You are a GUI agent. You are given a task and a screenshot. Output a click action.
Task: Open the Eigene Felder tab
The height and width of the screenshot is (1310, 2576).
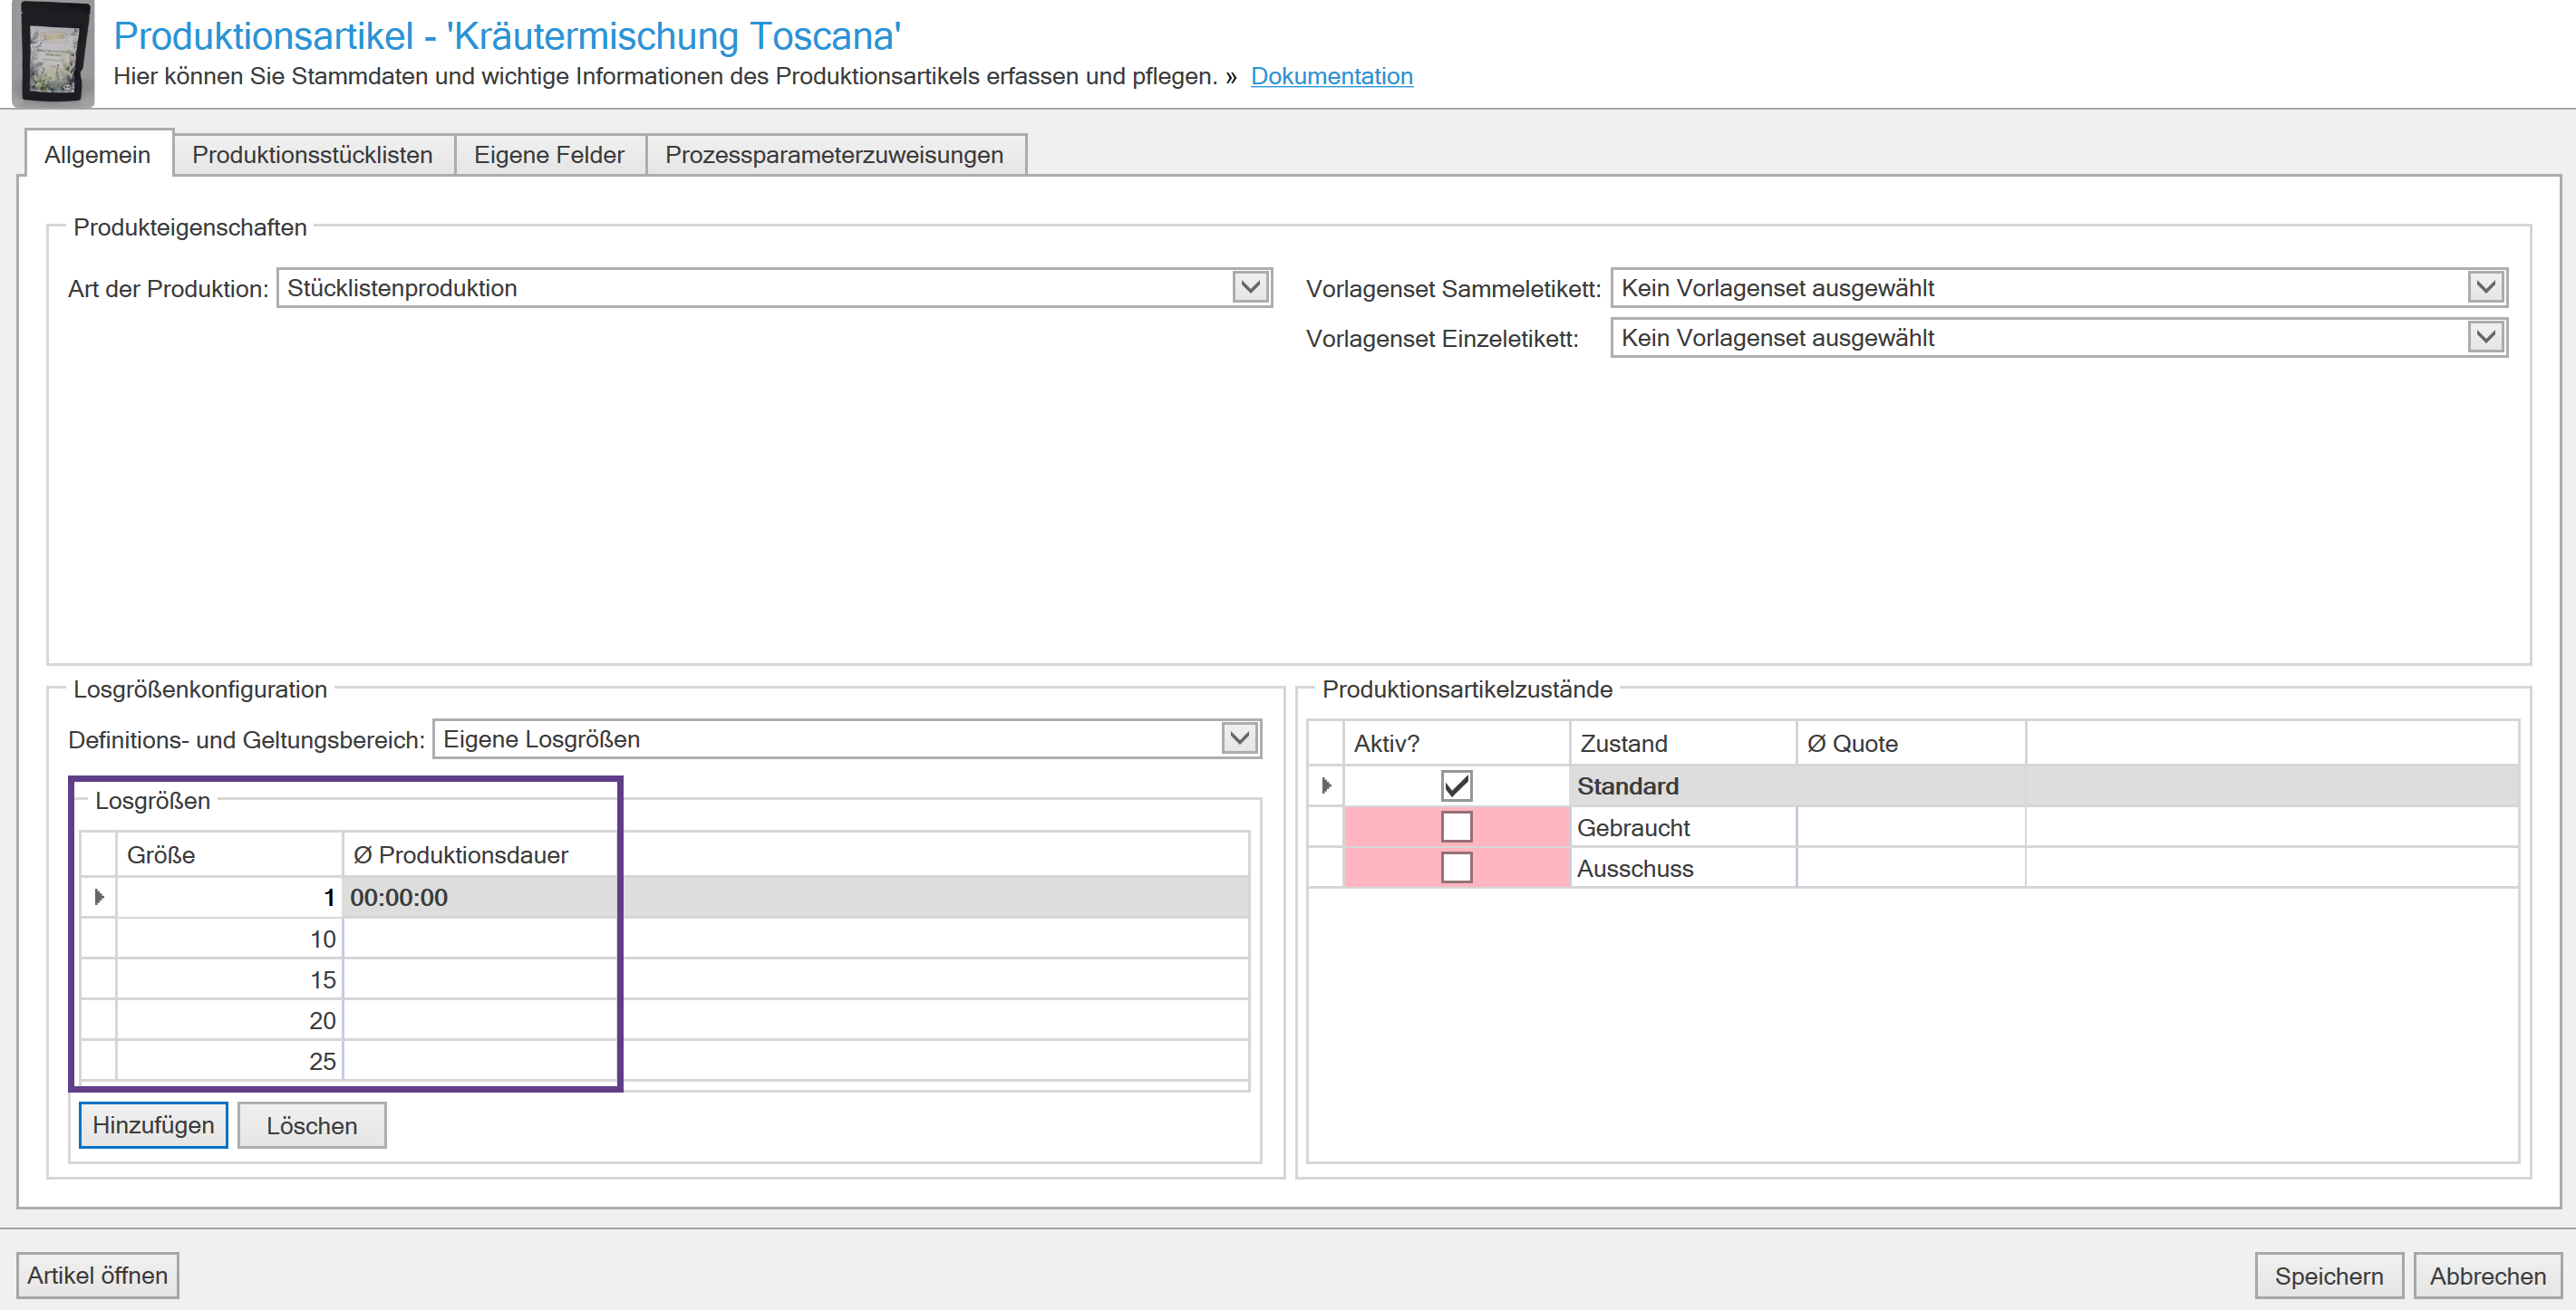pyautogui.click(x=549, y=155)
